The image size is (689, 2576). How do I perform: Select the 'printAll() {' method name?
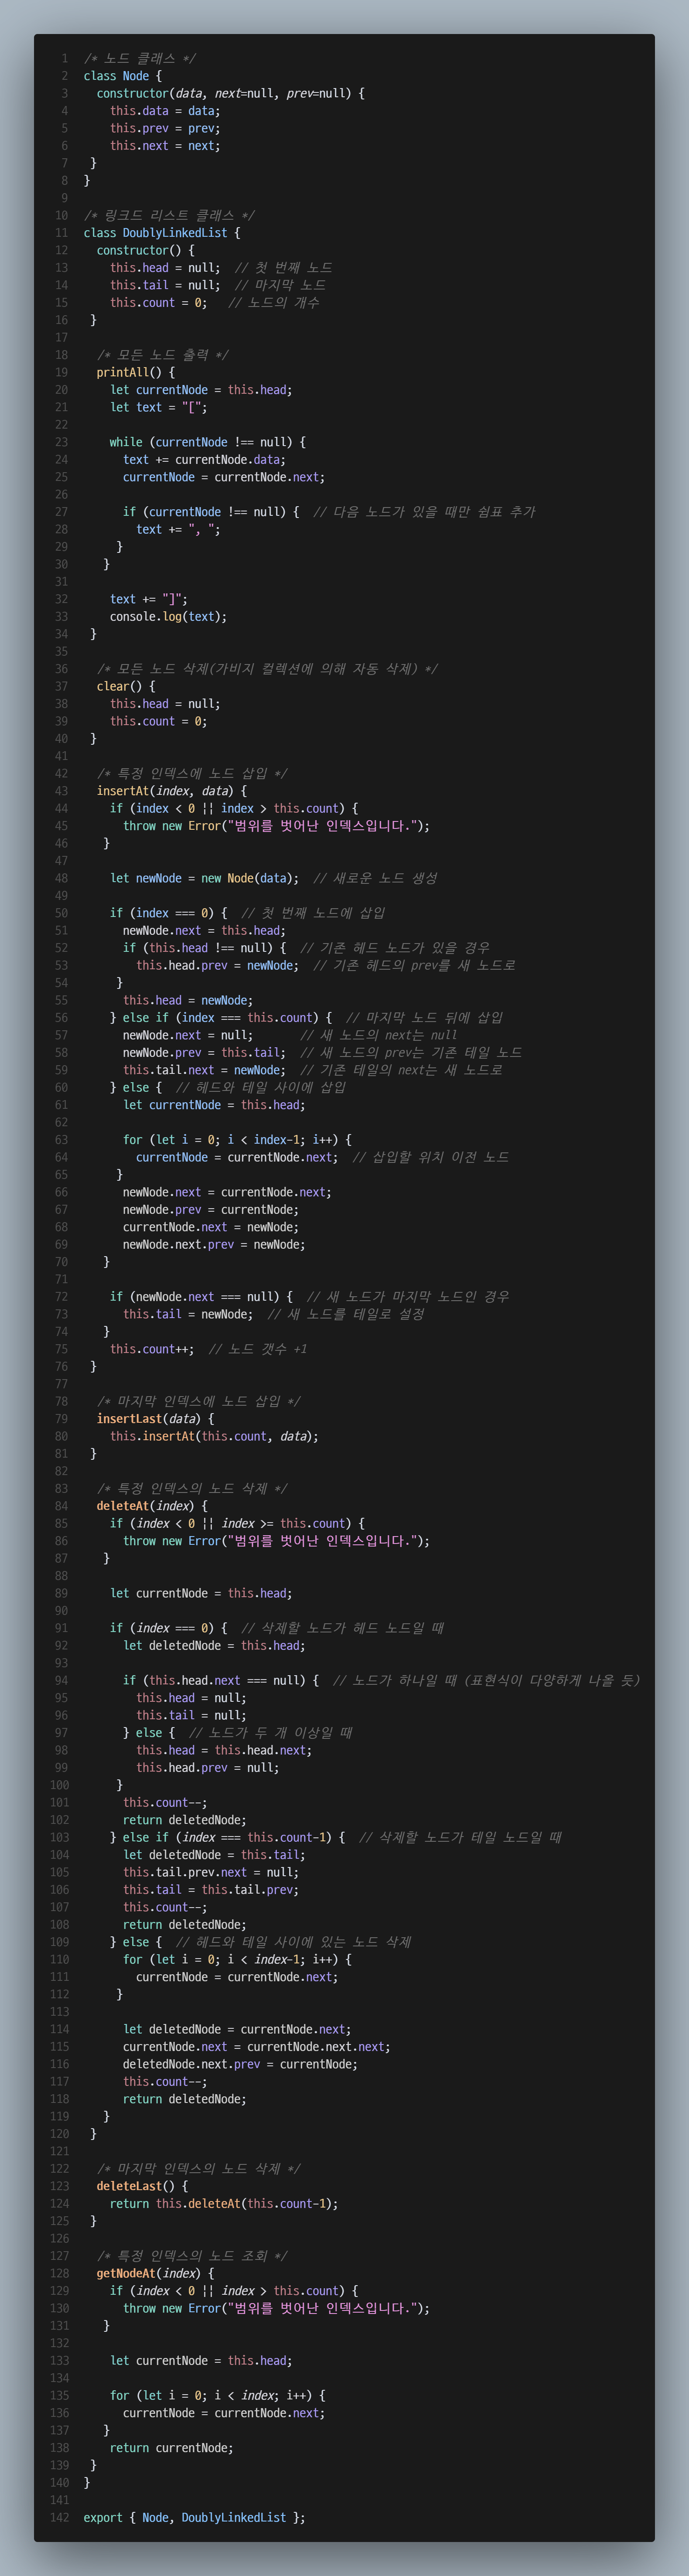(x=135, y=372)
